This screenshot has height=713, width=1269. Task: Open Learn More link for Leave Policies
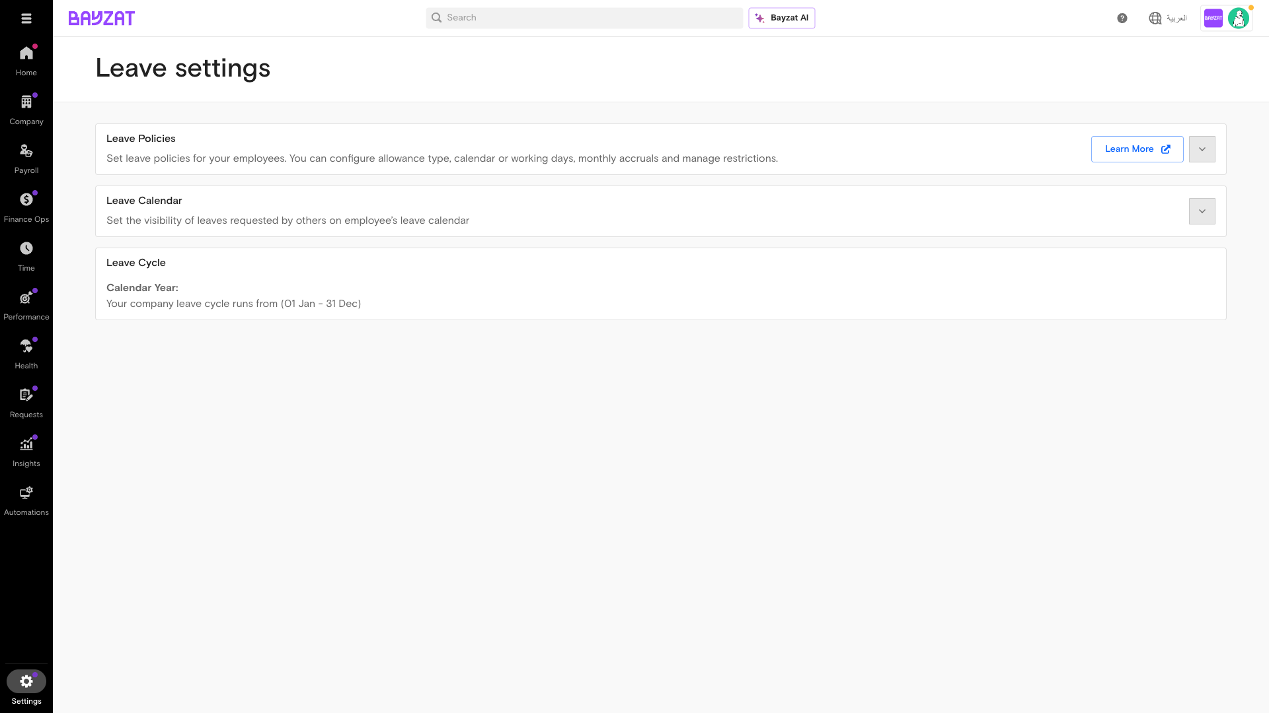[1137, 149]
